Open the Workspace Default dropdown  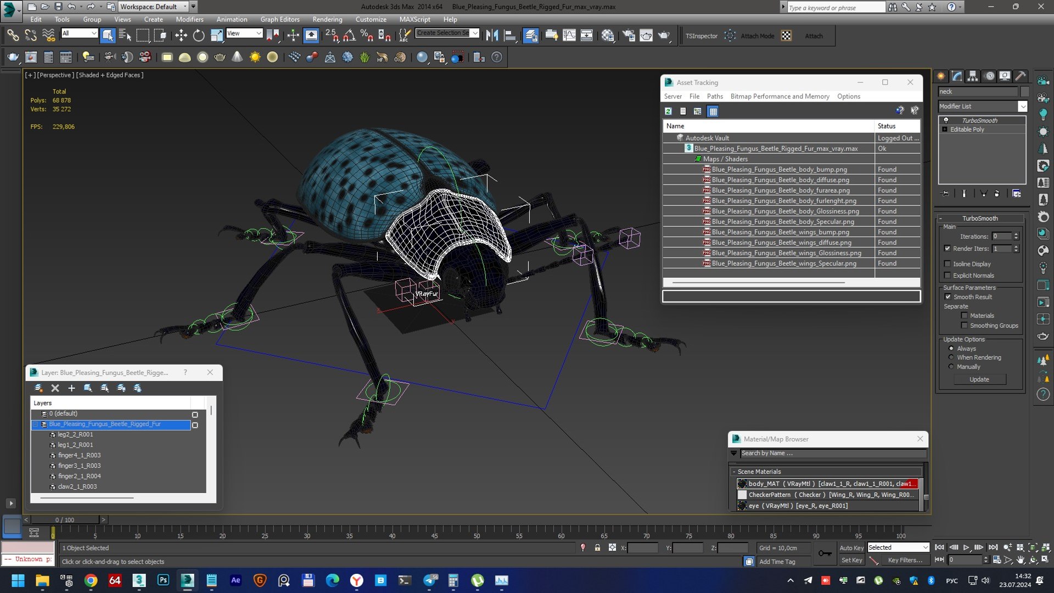153,7
